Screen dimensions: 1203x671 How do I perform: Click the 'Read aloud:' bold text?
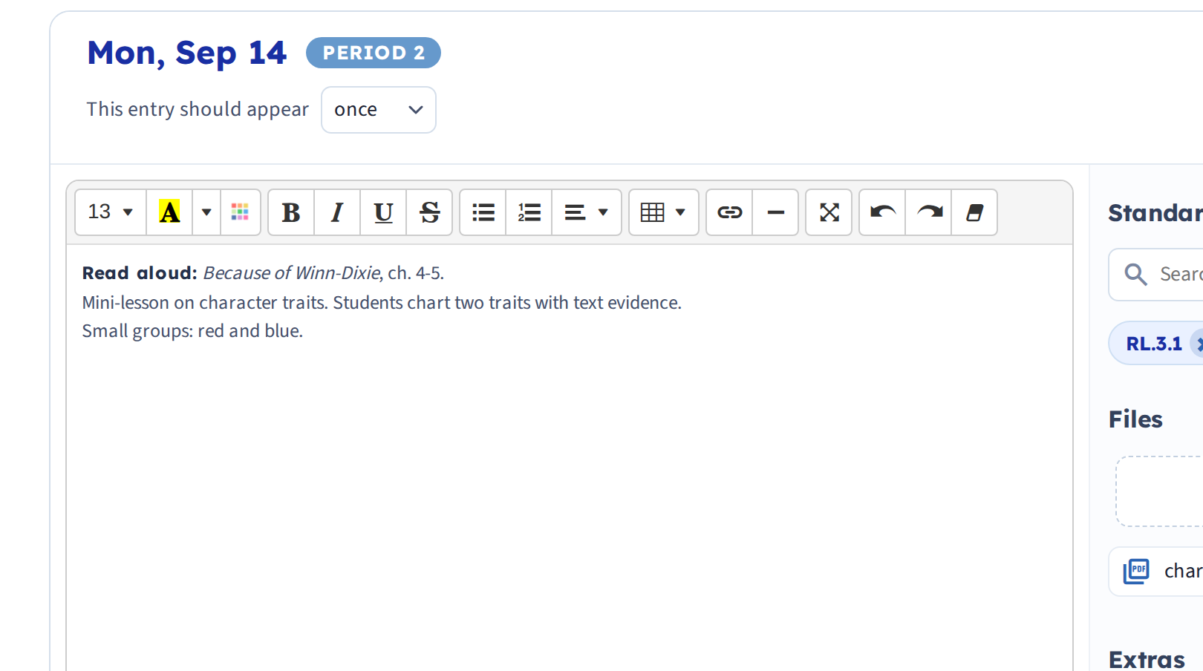[x=140, y=273]
